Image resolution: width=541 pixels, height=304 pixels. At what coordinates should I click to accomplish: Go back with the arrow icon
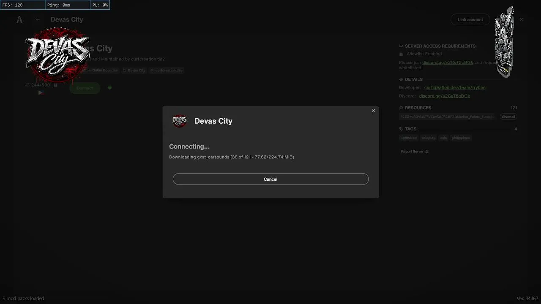(x=38, y=19)
